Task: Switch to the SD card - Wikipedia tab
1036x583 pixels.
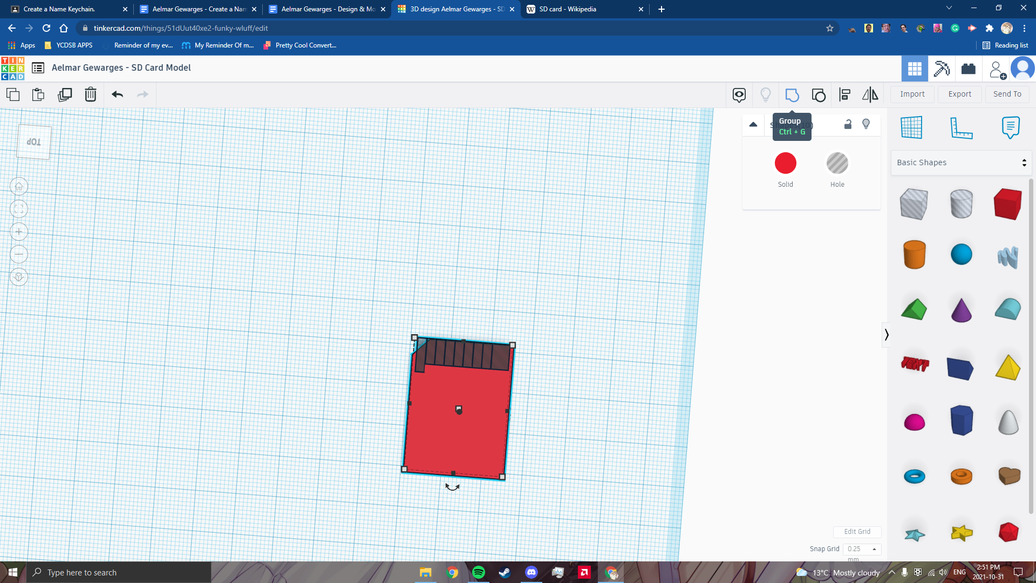Action: pyautogui.click(x=585, y=9)
